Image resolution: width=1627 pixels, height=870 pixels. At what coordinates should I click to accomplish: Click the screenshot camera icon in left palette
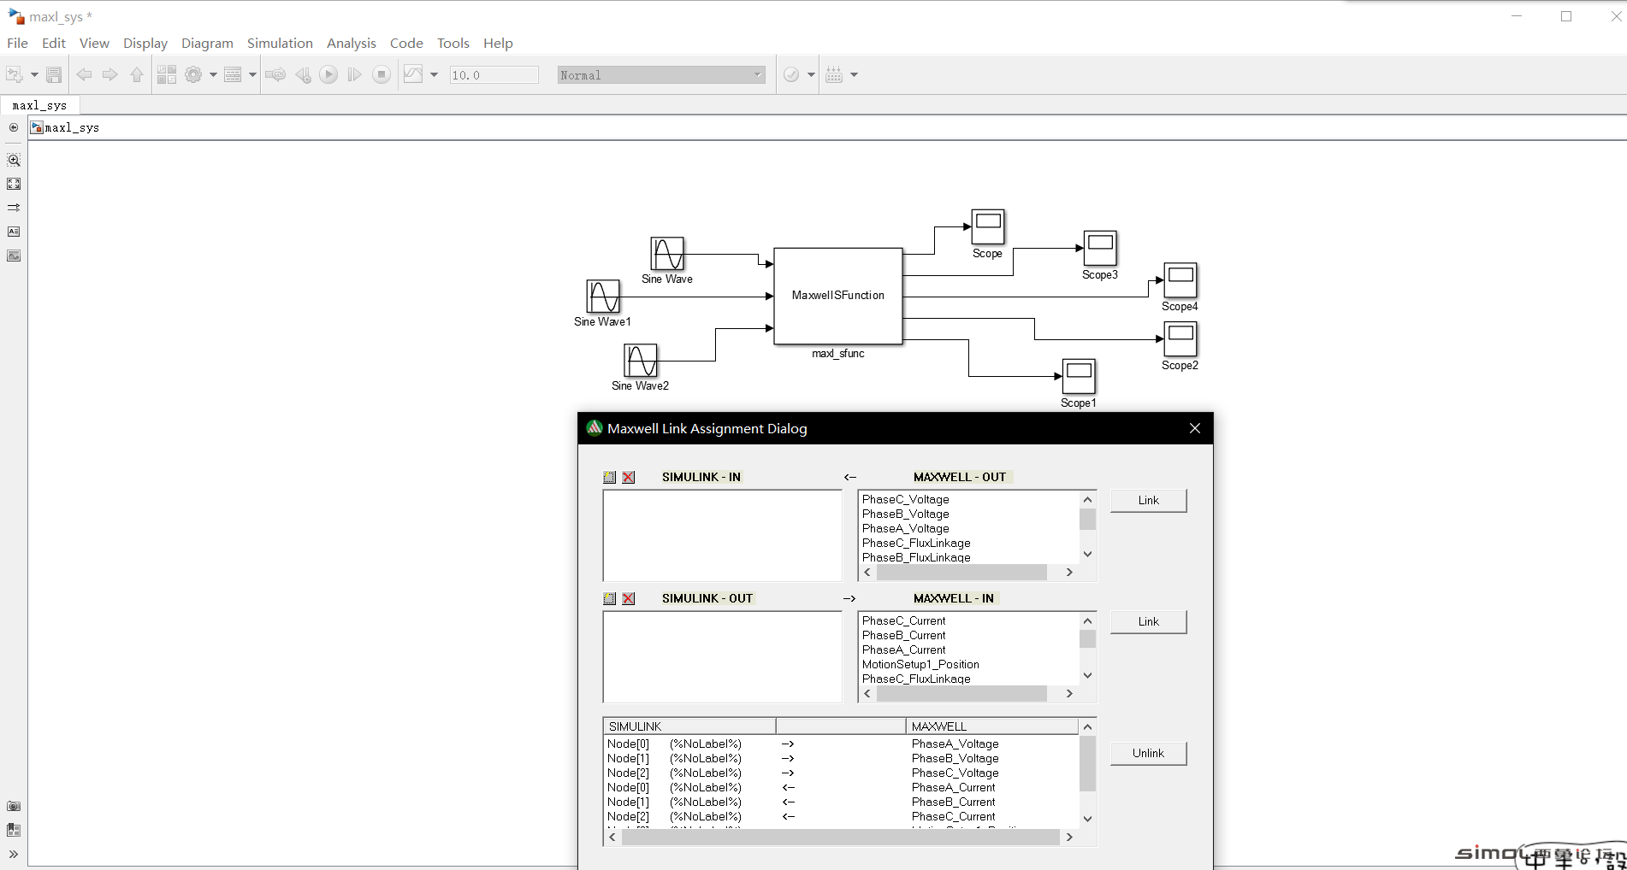pyautogui.click(x=14, y=806)
